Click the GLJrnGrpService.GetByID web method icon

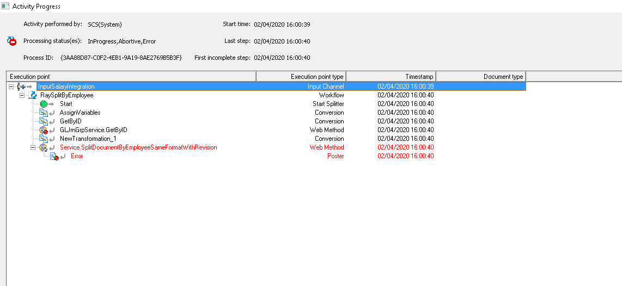point(44,130)
